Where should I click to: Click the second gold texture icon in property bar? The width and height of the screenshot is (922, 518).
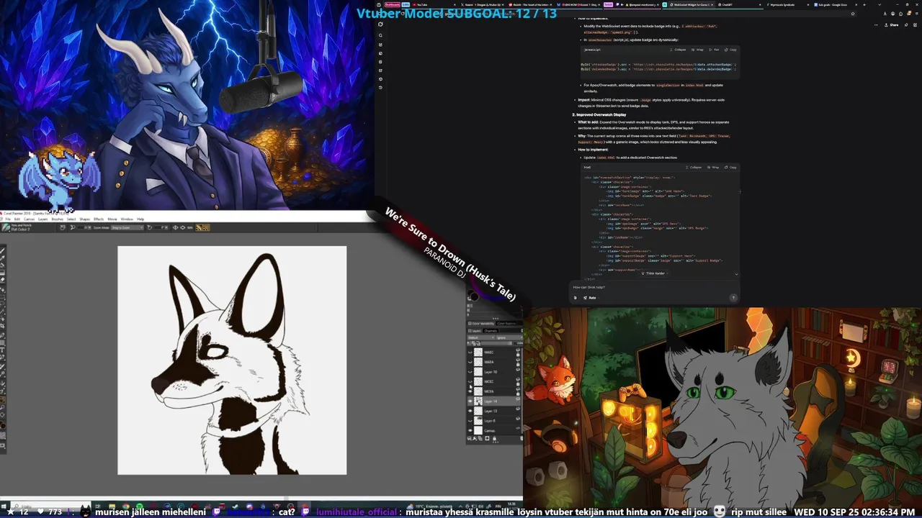coord(206,227)
